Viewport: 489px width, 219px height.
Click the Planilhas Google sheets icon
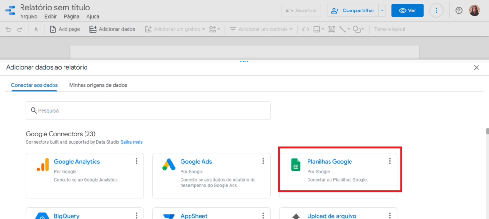(296, 165)
